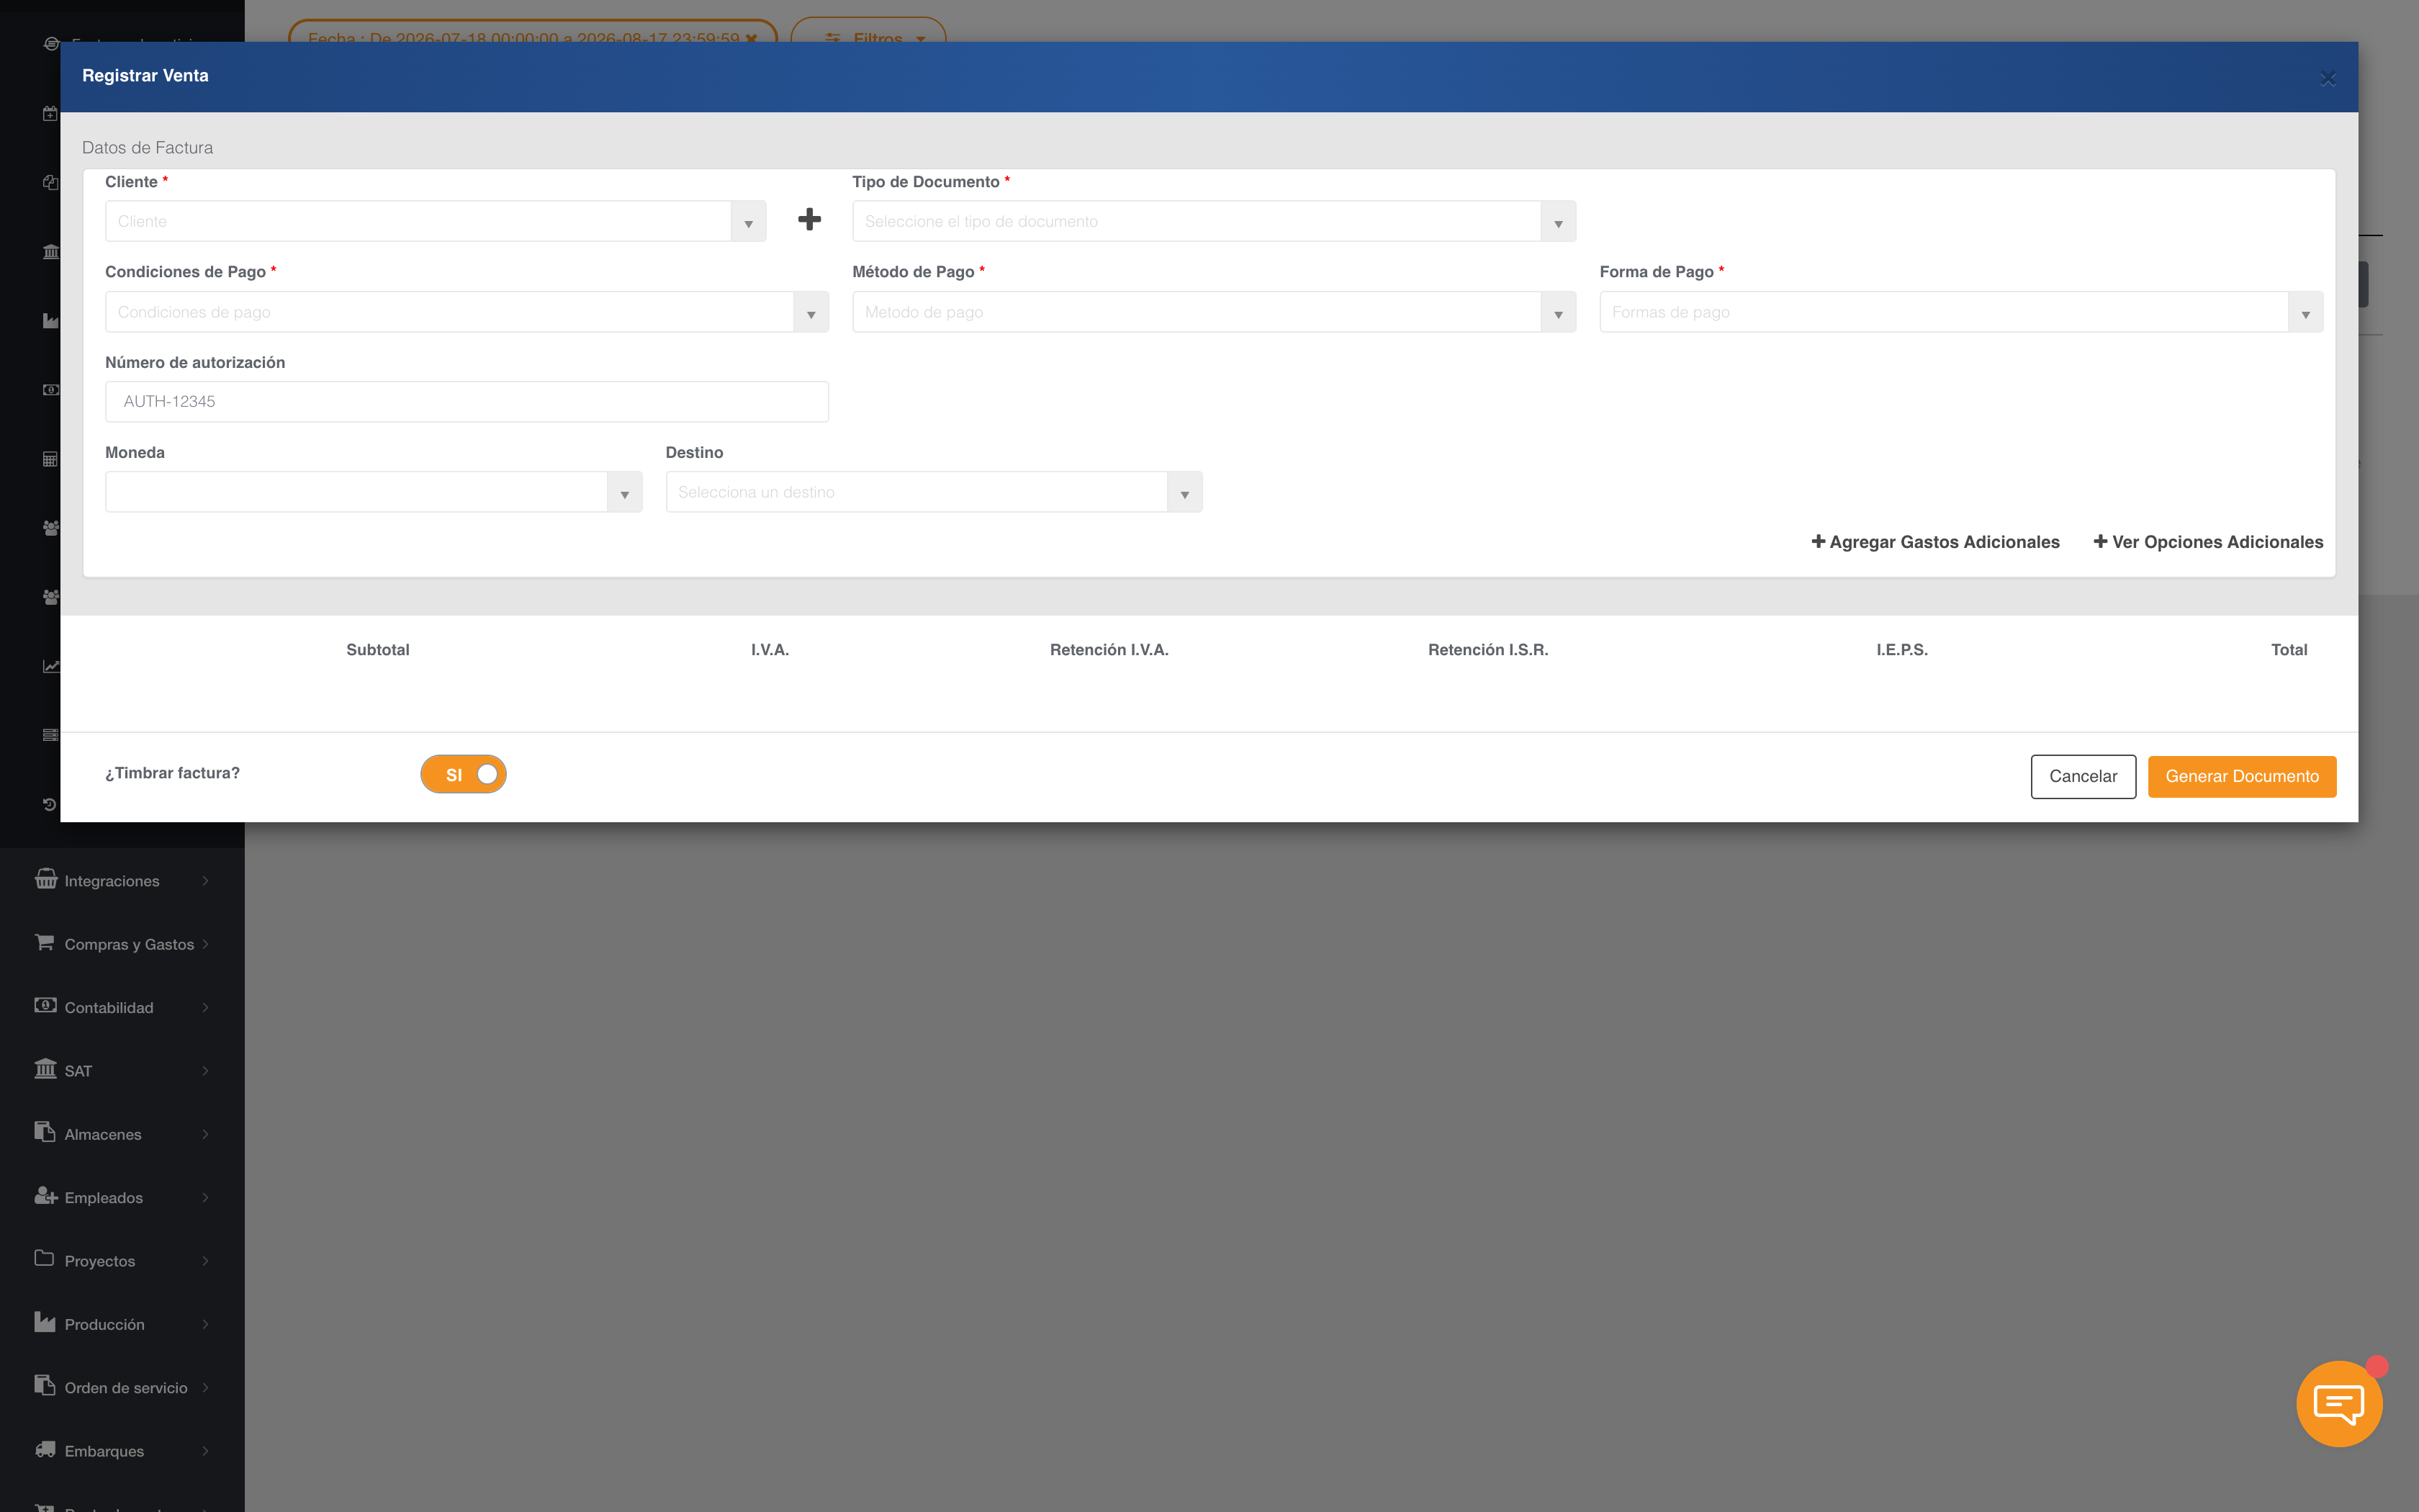This screenshot has height=1512, width=2419.
Task: Click the plus icon to add a new client
Action: coord(810,220)
